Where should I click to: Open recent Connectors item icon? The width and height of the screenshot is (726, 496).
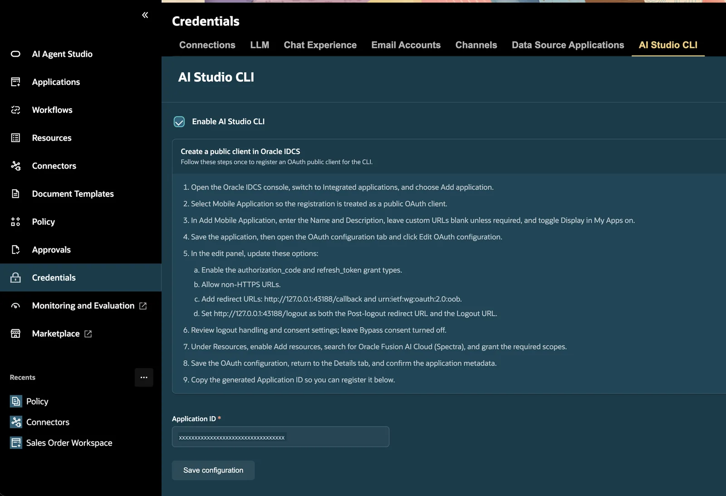click(x=16, y=422)
